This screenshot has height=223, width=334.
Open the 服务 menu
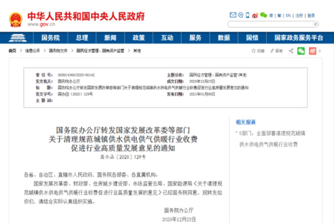195,38
